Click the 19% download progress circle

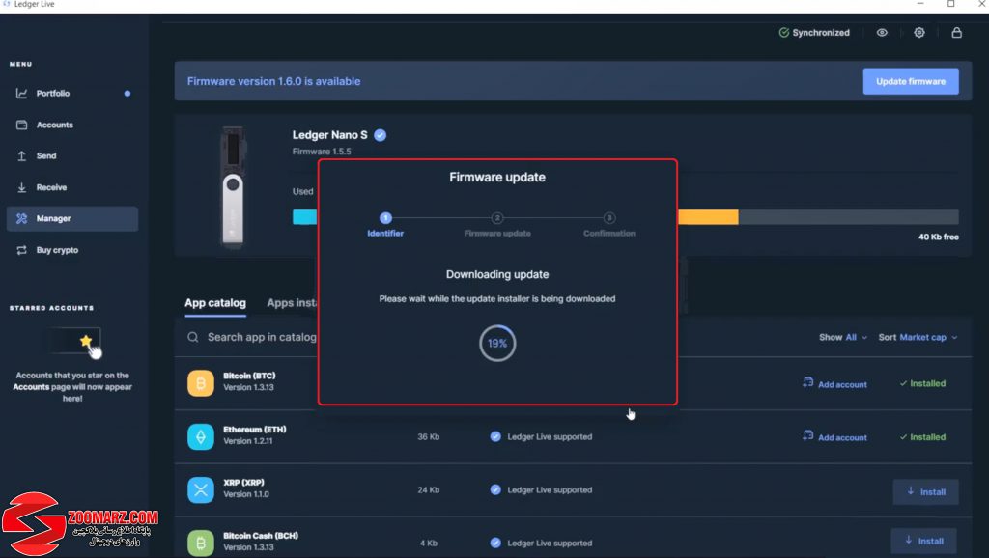(497, 343)
